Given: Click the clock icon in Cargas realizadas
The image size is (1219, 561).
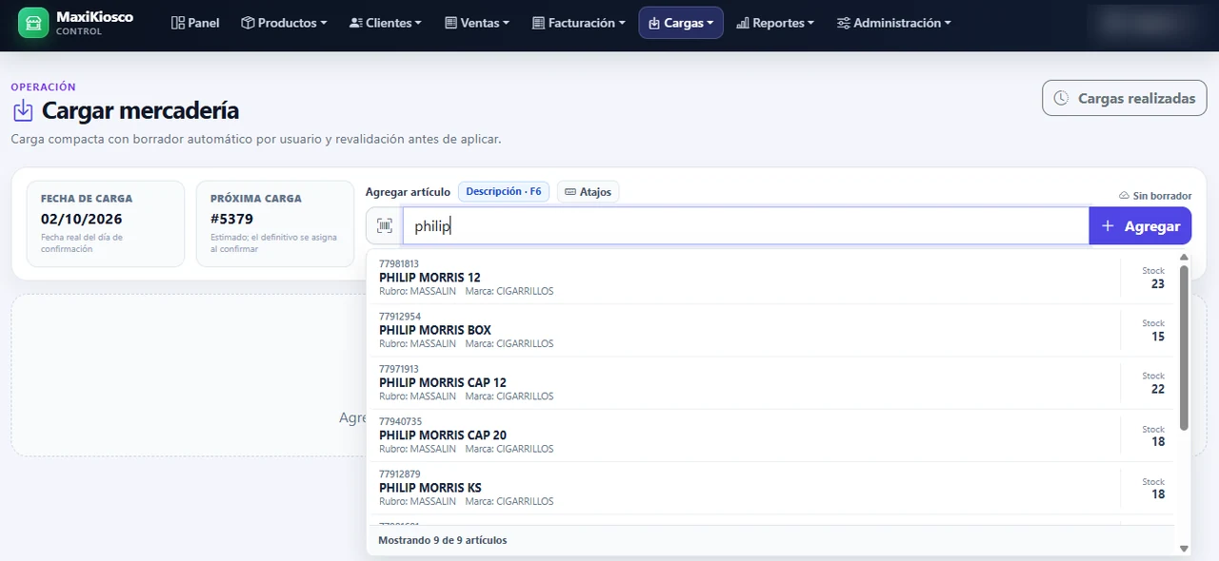Looking at the screenshot, I should [1061, 98].
